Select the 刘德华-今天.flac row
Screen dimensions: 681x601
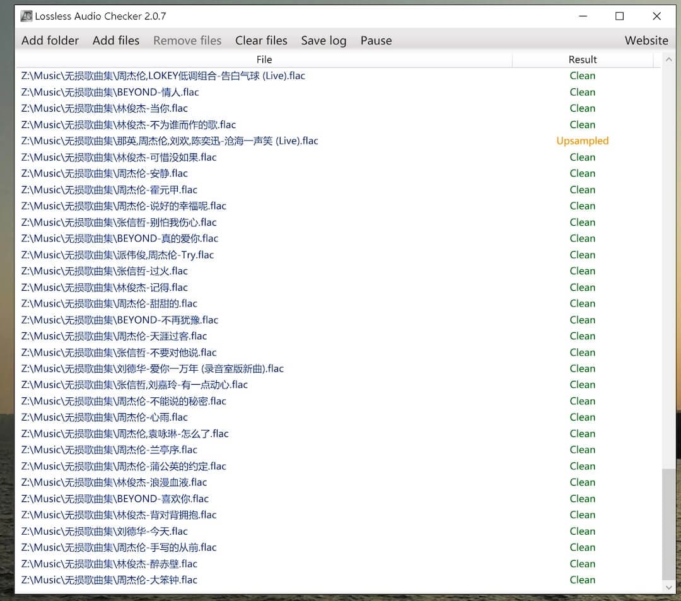105,531
